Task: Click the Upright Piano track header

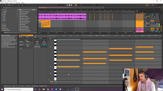Action: [140, 24]
